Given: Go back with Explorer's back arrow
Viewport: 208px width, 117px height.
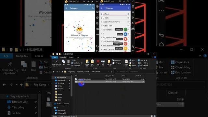Looking at the screenshot, I should pos(54,71).
